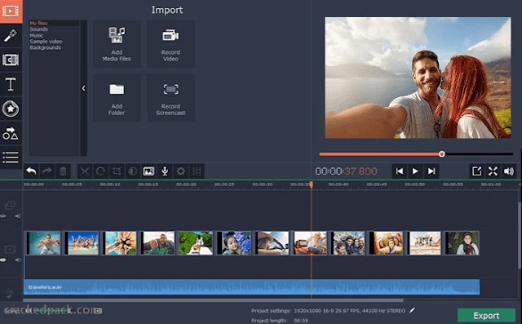The image size is (522, 324).
Task: Open the Filters magic wand tab
Action: tap(11, 36)
